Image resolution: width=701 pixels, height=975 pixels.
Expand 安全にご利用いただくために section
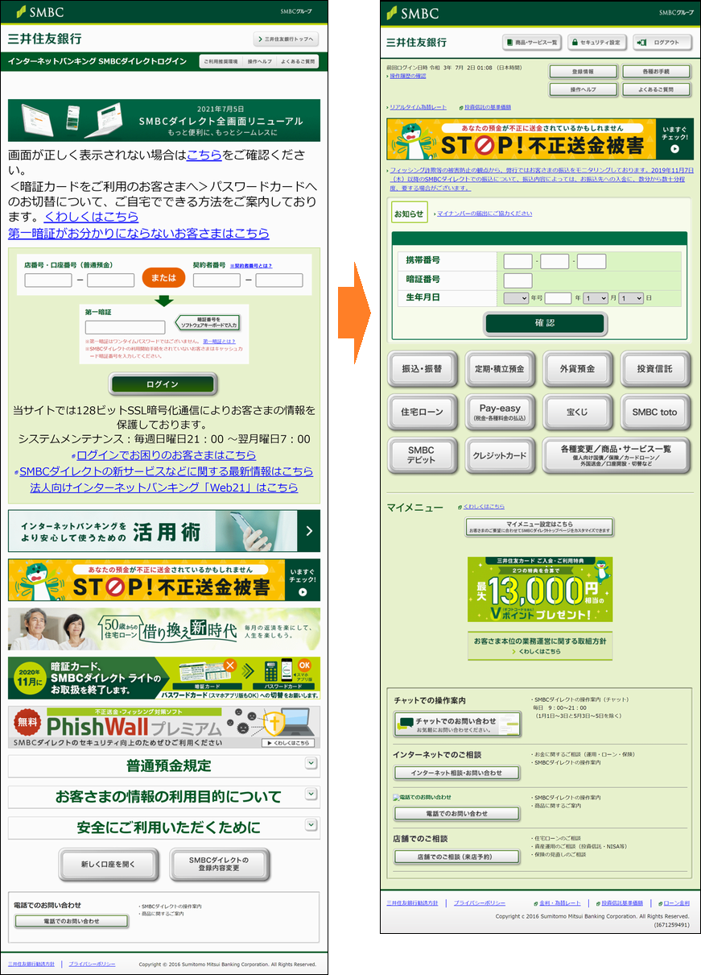[311, 825]
